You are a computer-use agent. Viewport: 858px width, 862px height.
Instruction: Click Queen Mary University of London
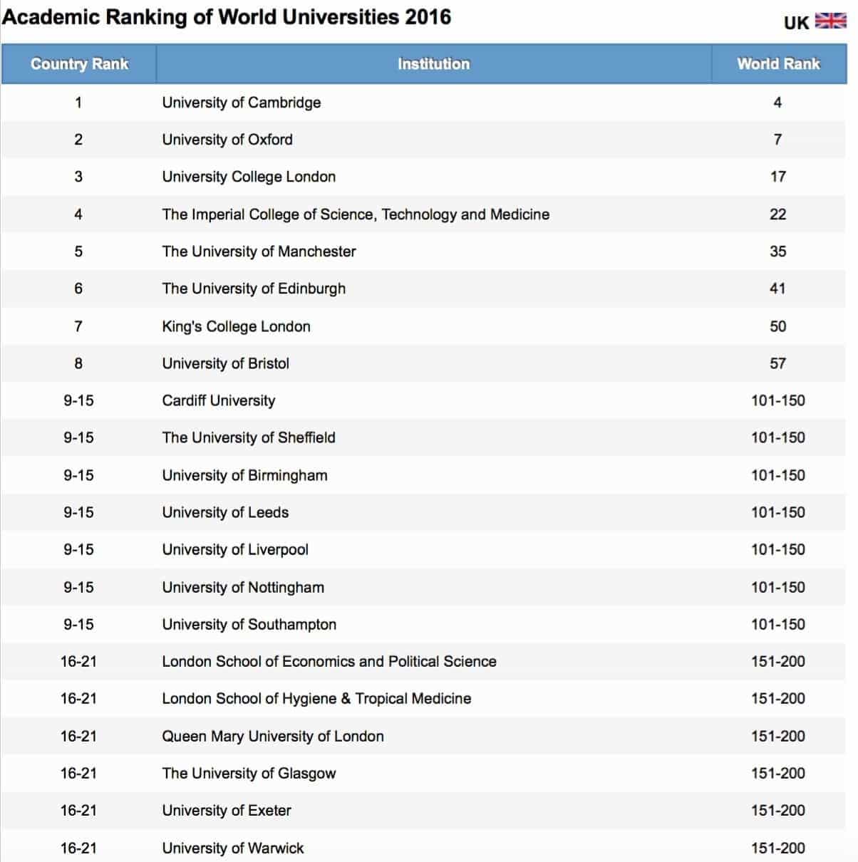273,736
